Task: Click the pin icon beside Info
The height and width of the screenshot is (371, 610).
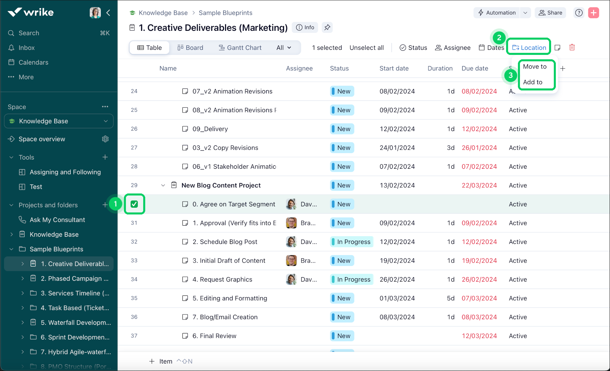Action: point(327,27)
